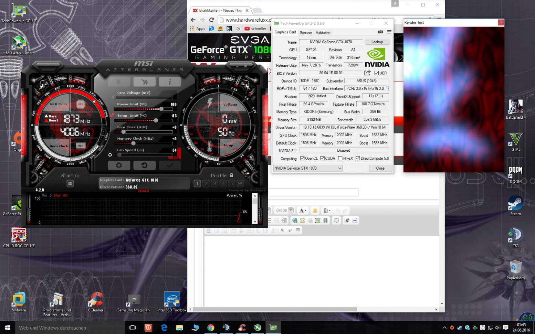
Task: Toggle the OpenCL checkbox
Action: (x=302, y=159)
